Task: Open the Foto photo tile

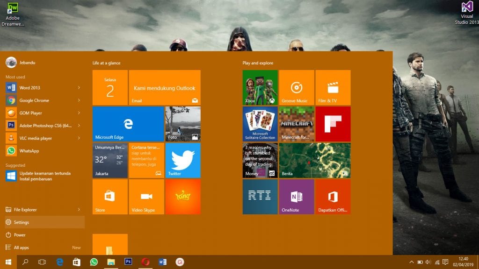Action: tap(183, 124)
